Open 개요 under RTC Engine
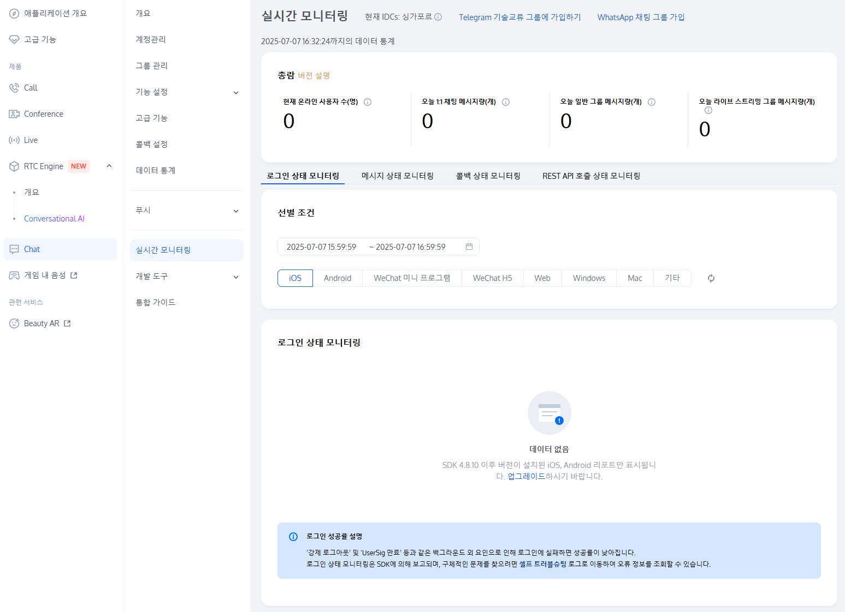Screen dimensions: 845x612 point(32,193)
